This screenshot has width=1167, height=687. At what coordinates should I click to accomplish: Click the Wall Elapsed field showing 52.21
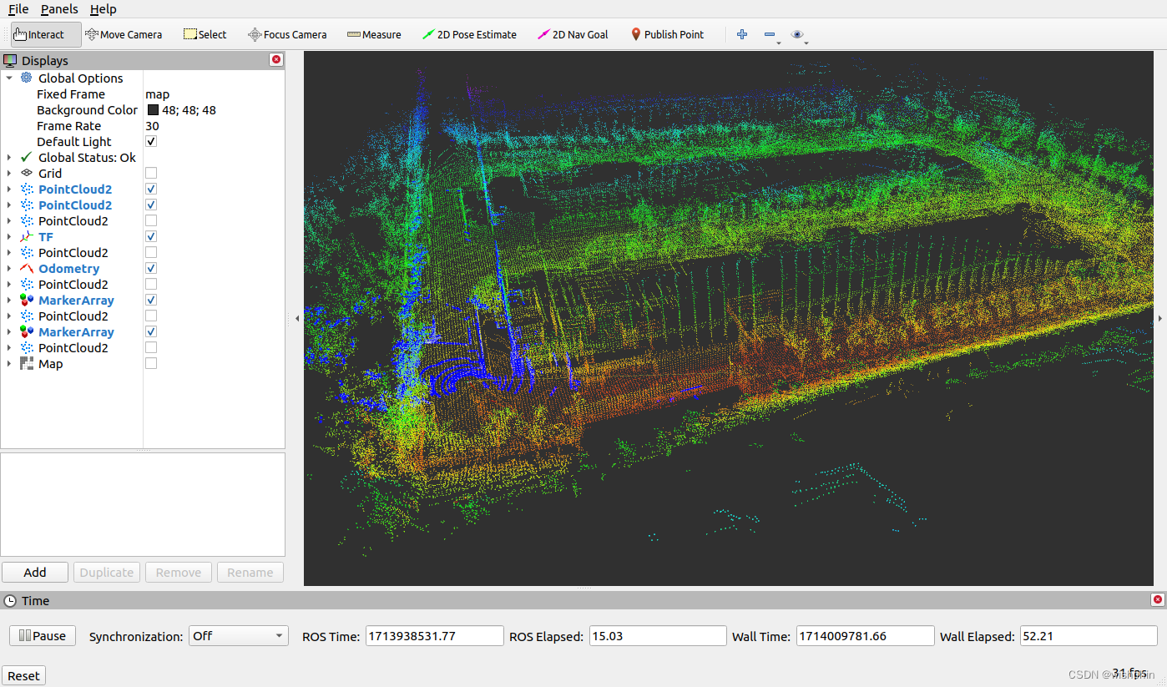click(x=1089, y=635)
